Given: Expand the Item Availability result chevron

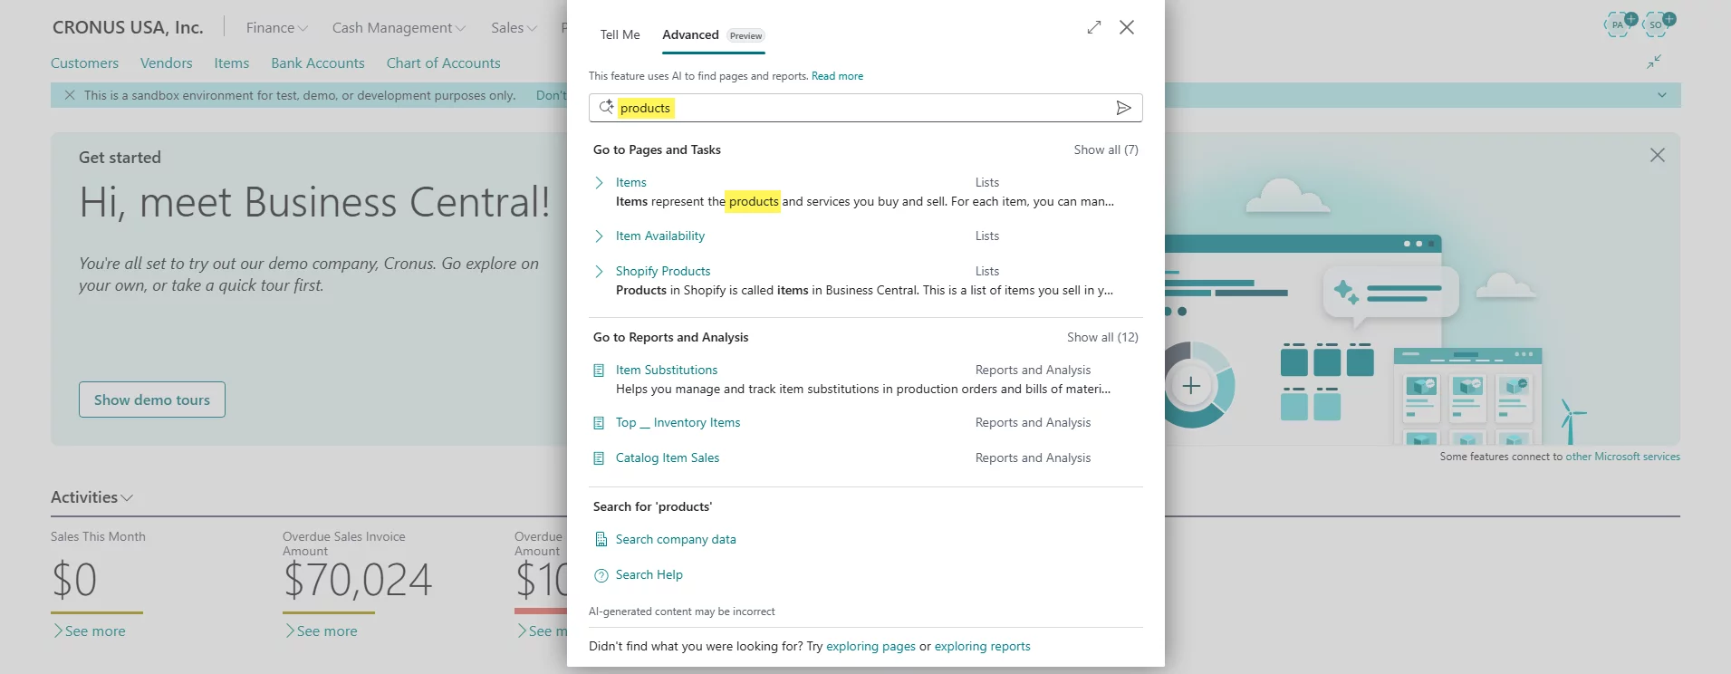Looking at the screenshot, I should [599, 236].
